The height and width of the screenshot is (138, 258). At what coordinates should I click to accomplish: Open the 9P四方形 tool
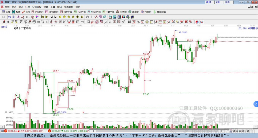[52, 12]
